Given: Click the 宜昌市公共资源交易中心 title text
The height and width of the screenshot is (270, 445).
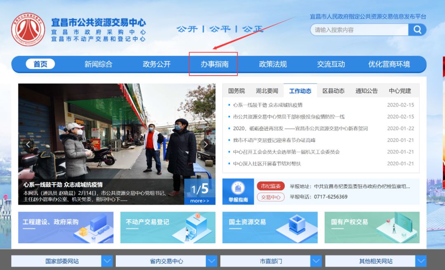Looking at the screenshot, I should [98, 22].
